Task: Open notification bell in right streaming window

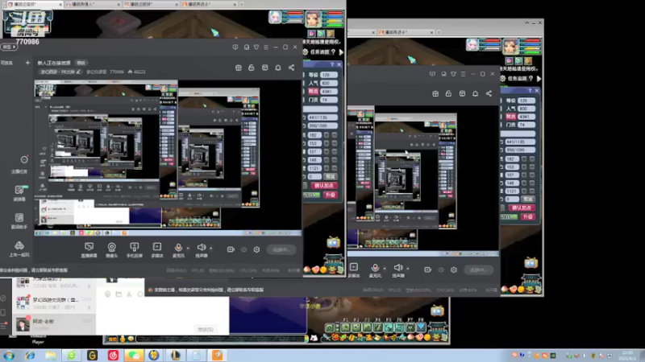Action: [475, 94]
